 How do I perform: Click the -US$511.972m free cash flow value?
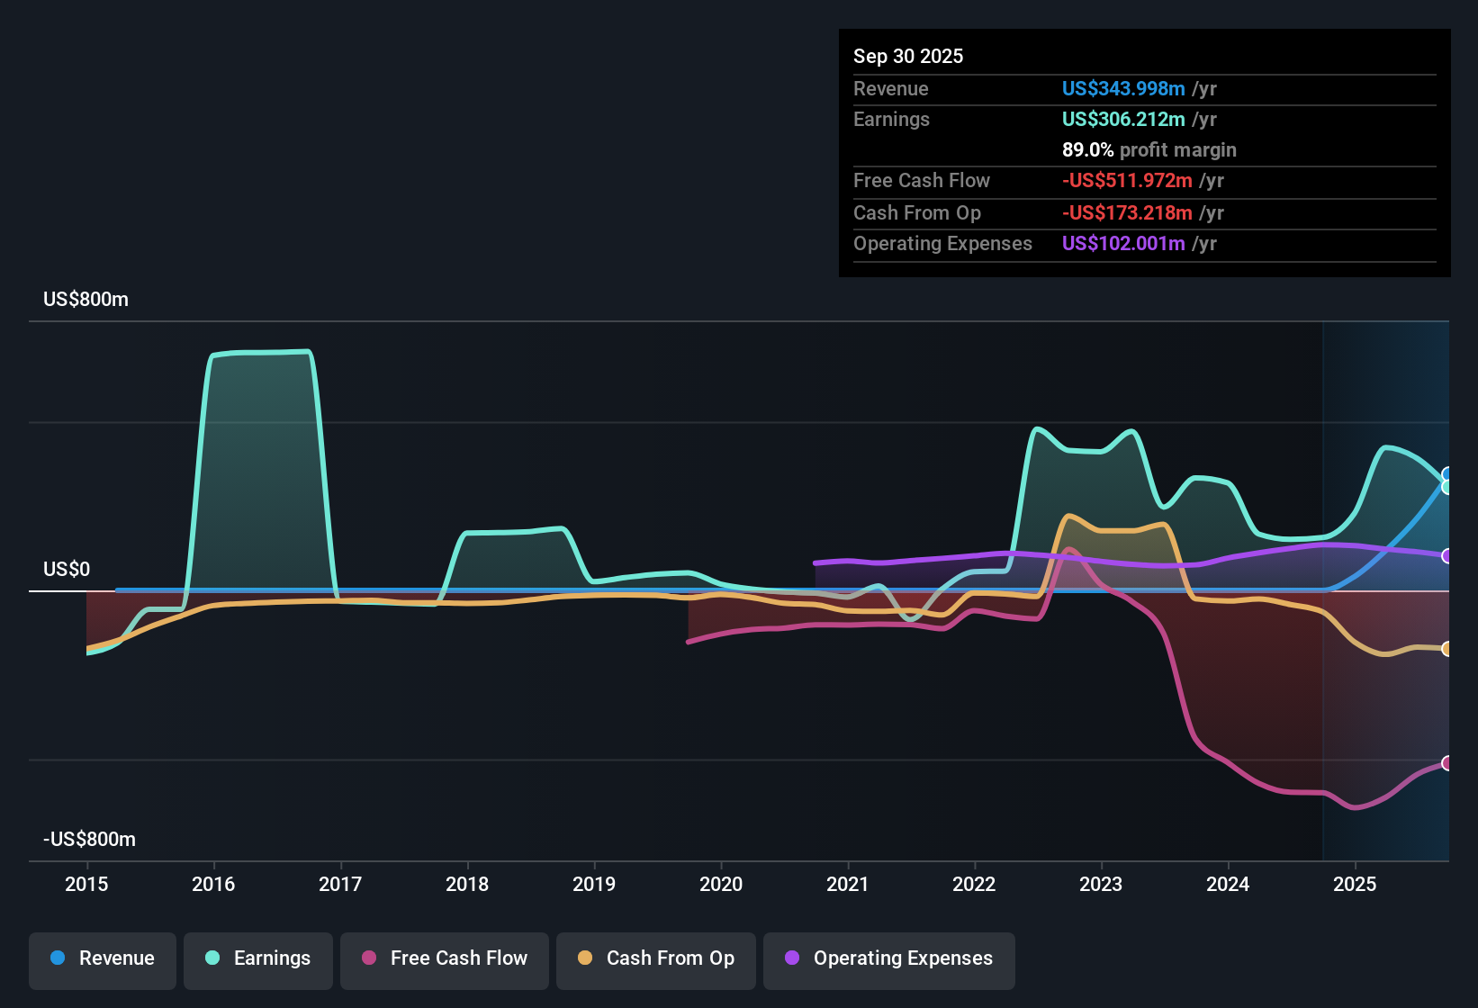coord(1127,181)
